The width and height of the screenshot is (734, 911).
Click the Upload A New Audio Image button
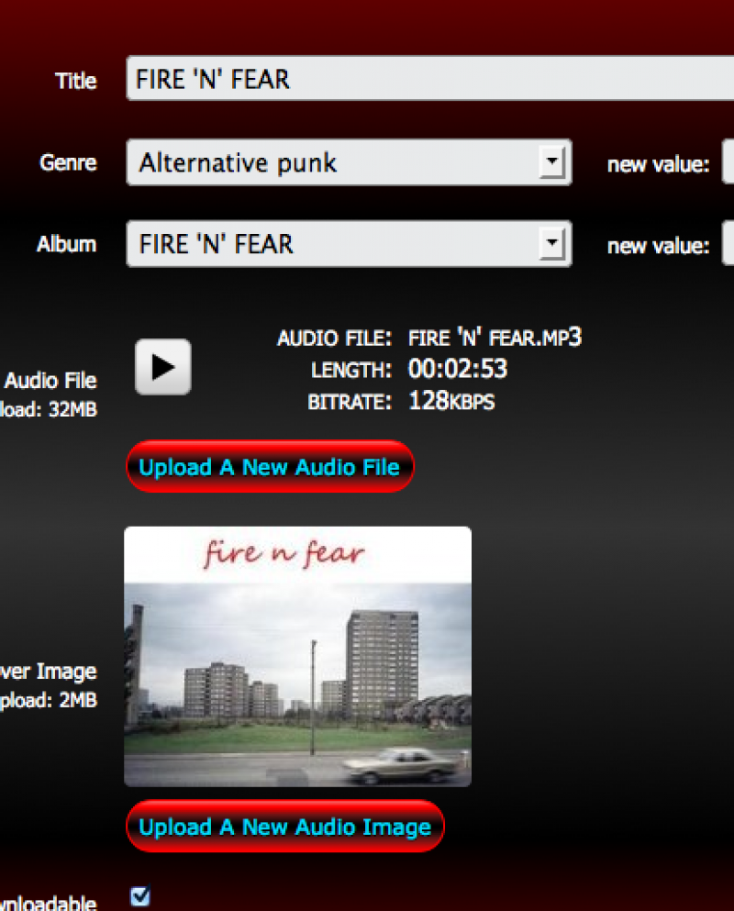(284, 827)
